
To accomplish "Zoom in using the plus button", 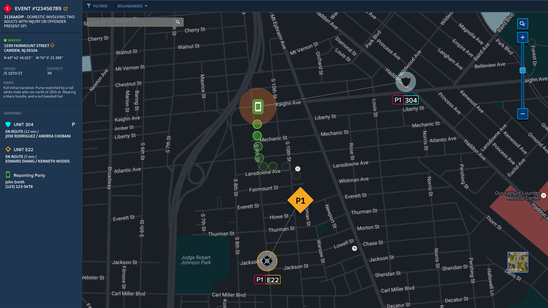I will [x=523, y=37].
